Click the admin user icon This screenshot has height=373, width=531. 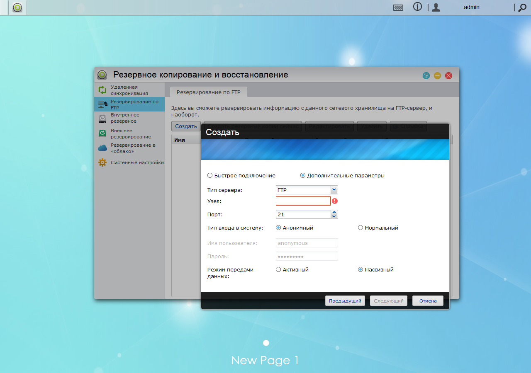click(x=436, y=7)
